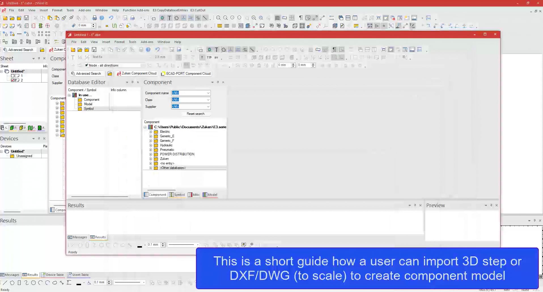Switch to the Symbol tab in the Component panel
Image resolution: width=543 pixels, height=292 pixels.
tap(177, 195)
